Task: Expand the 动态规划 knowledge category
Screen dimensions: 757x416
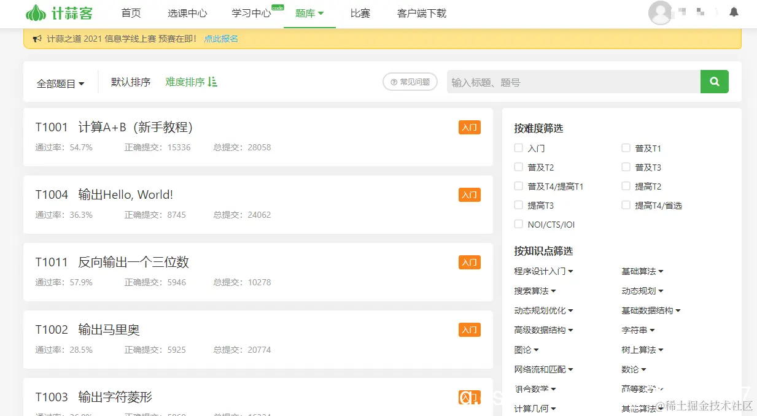Action: point(643,290)
